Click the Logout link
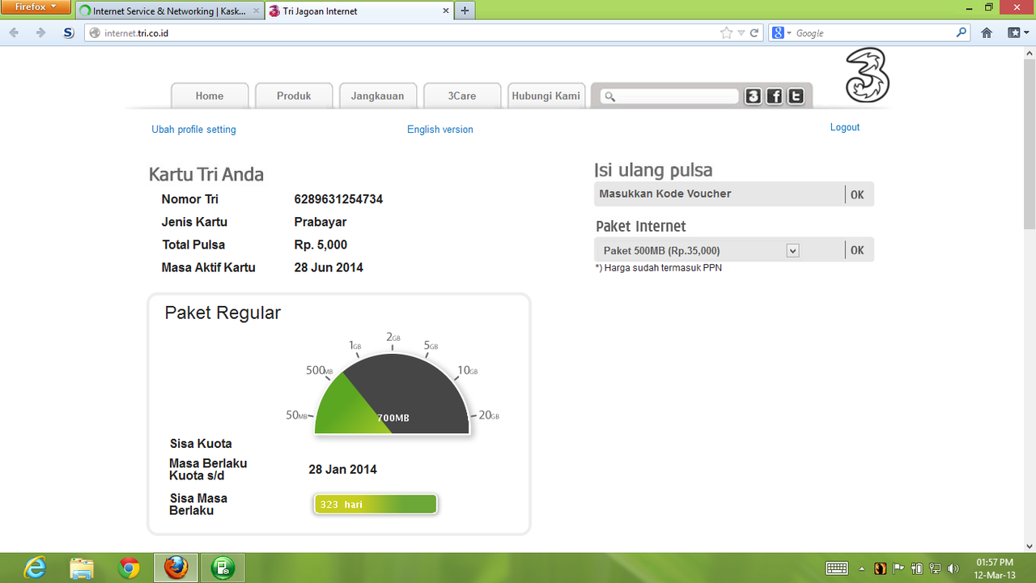Image resolution: width=1036 pixels, height=583 pixels. [x=845, y=127]
